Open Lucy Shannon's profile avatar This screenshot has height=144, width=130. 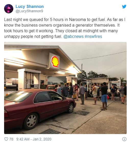[x=9, y=9]
